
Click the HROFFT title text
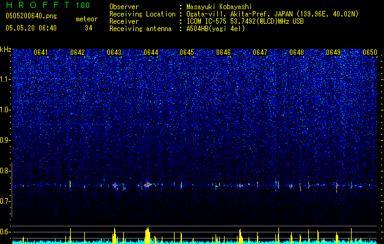[x=38, y=5]
